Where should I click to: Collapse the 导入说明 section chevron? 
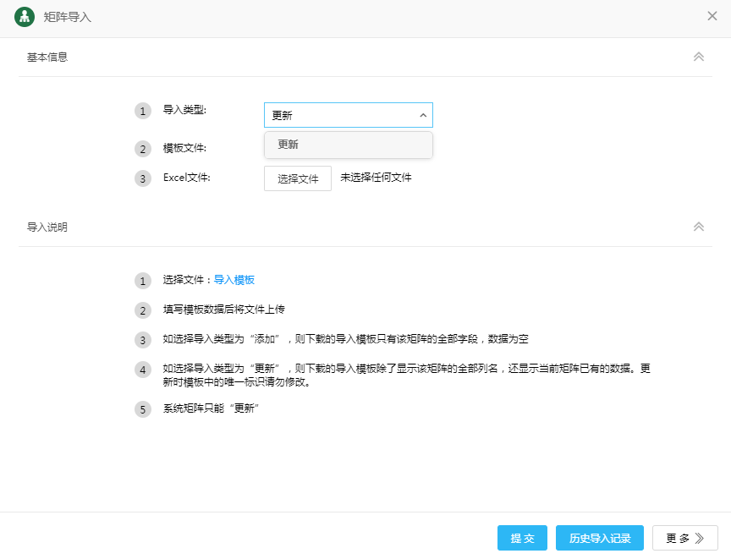699,227
